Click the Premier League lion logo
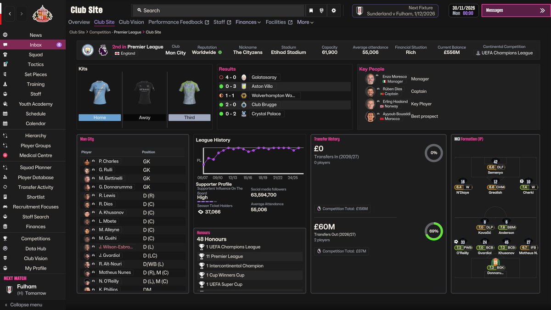The width and height of the screenshot is (551, 310). [x=103, y=50]
